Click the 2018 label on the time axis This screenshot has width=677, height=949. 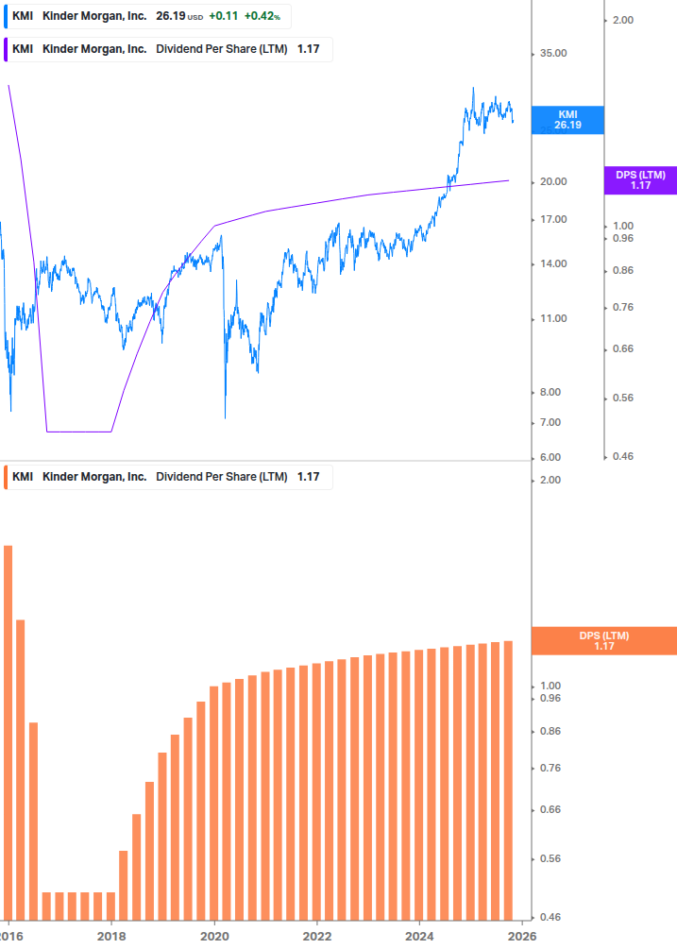pyautogui.click(x=111, y=937)
